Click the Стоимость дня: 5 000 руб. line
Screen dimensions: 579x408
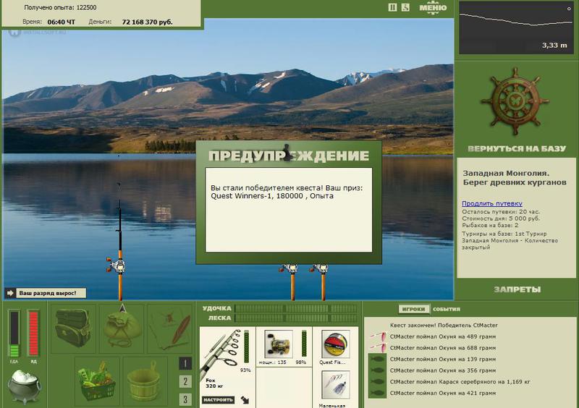pos(501,218)
